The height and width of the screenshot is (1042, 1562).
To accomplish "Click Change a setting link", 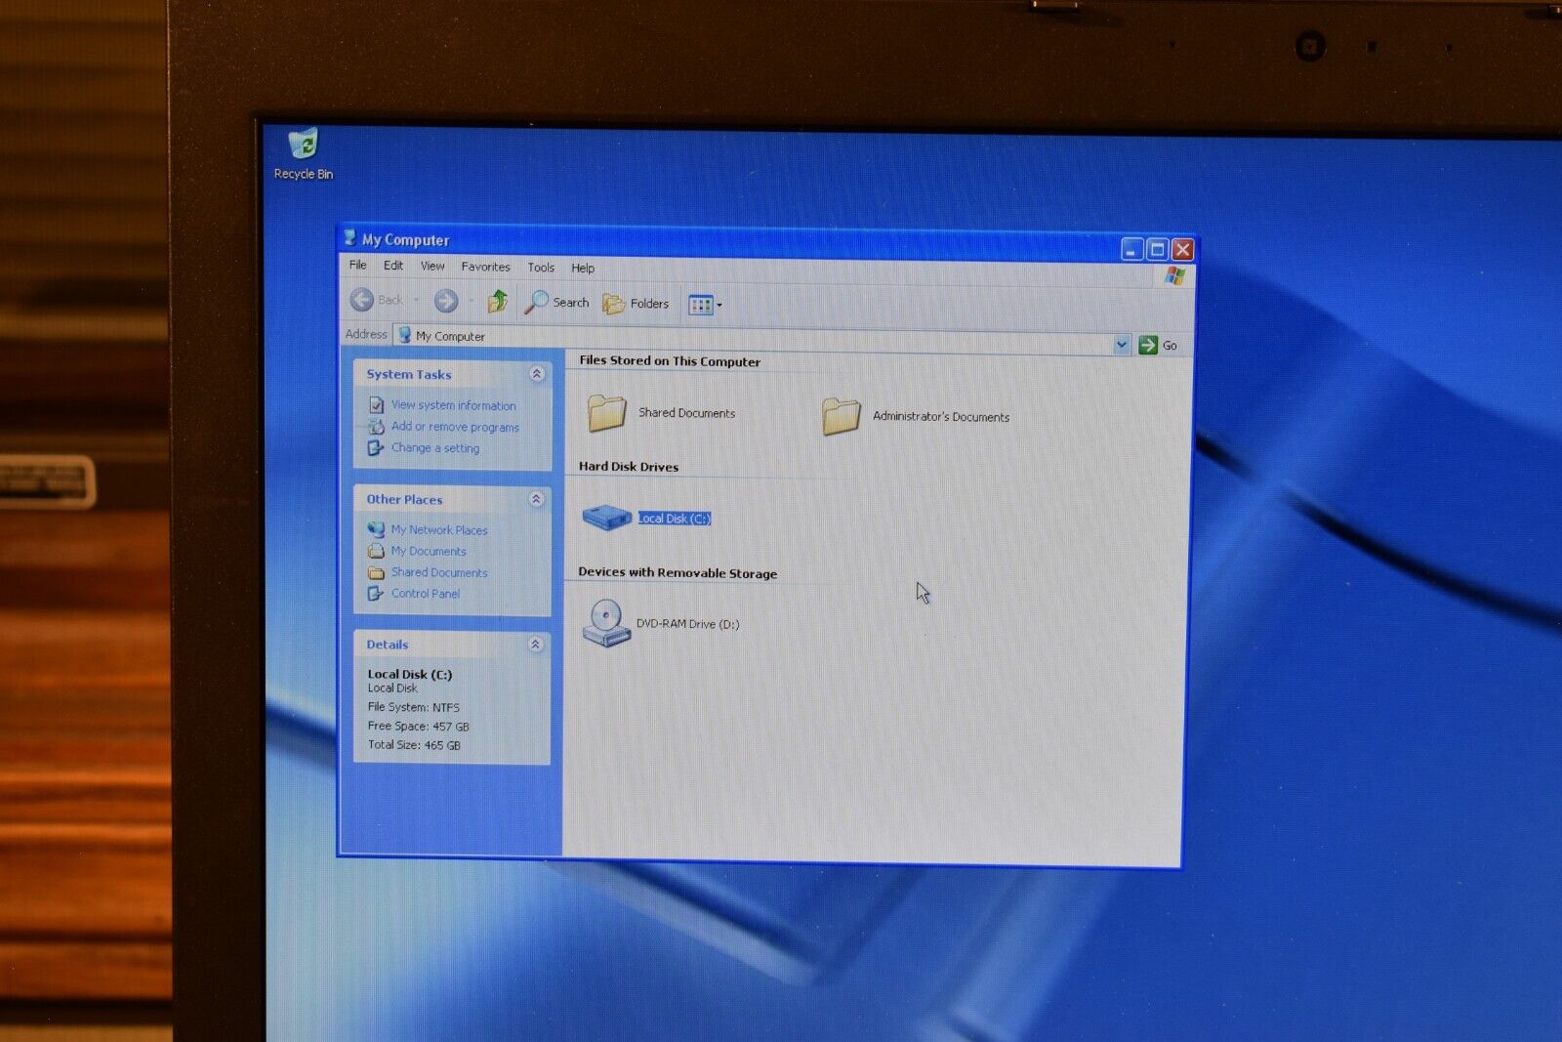I will click(435, 448).
